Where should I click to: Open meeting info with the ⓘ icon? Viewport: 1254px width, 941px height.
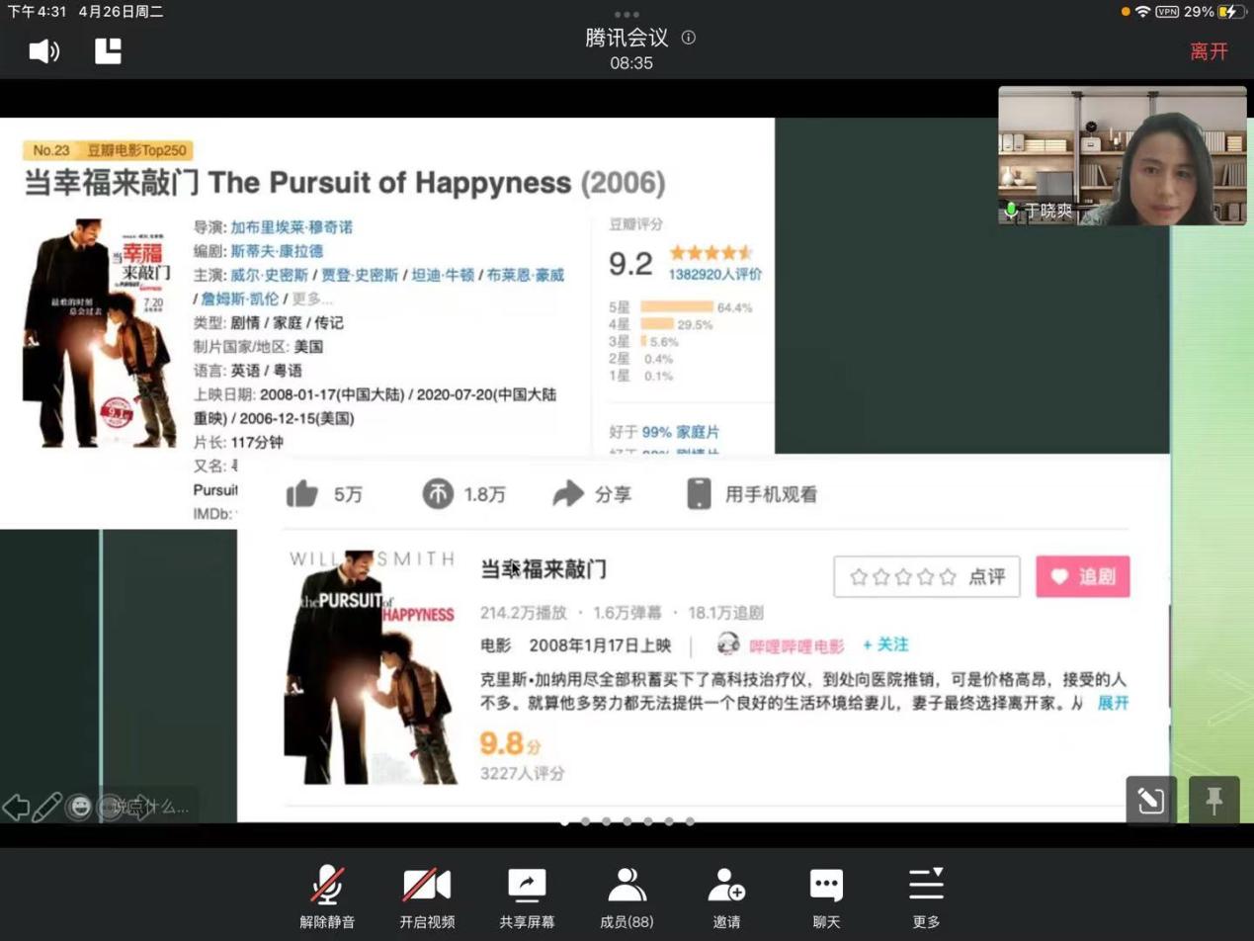point(689,38)
